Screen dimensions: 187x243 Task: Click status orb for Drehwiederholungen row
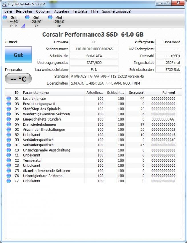pos(9,124)
